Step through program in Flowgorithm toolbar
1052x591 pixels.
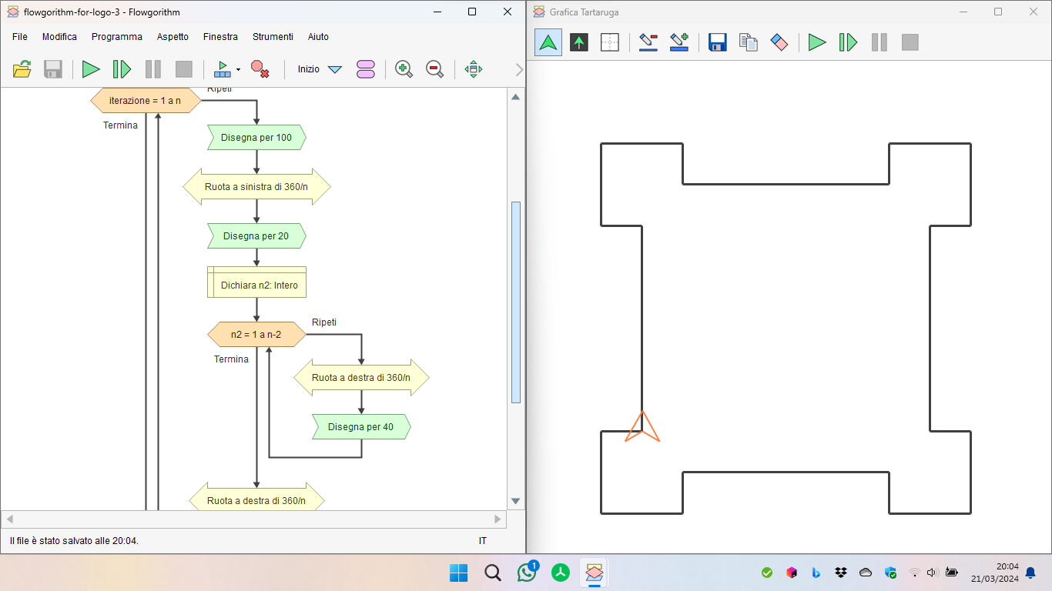click(x=122, y=69)
